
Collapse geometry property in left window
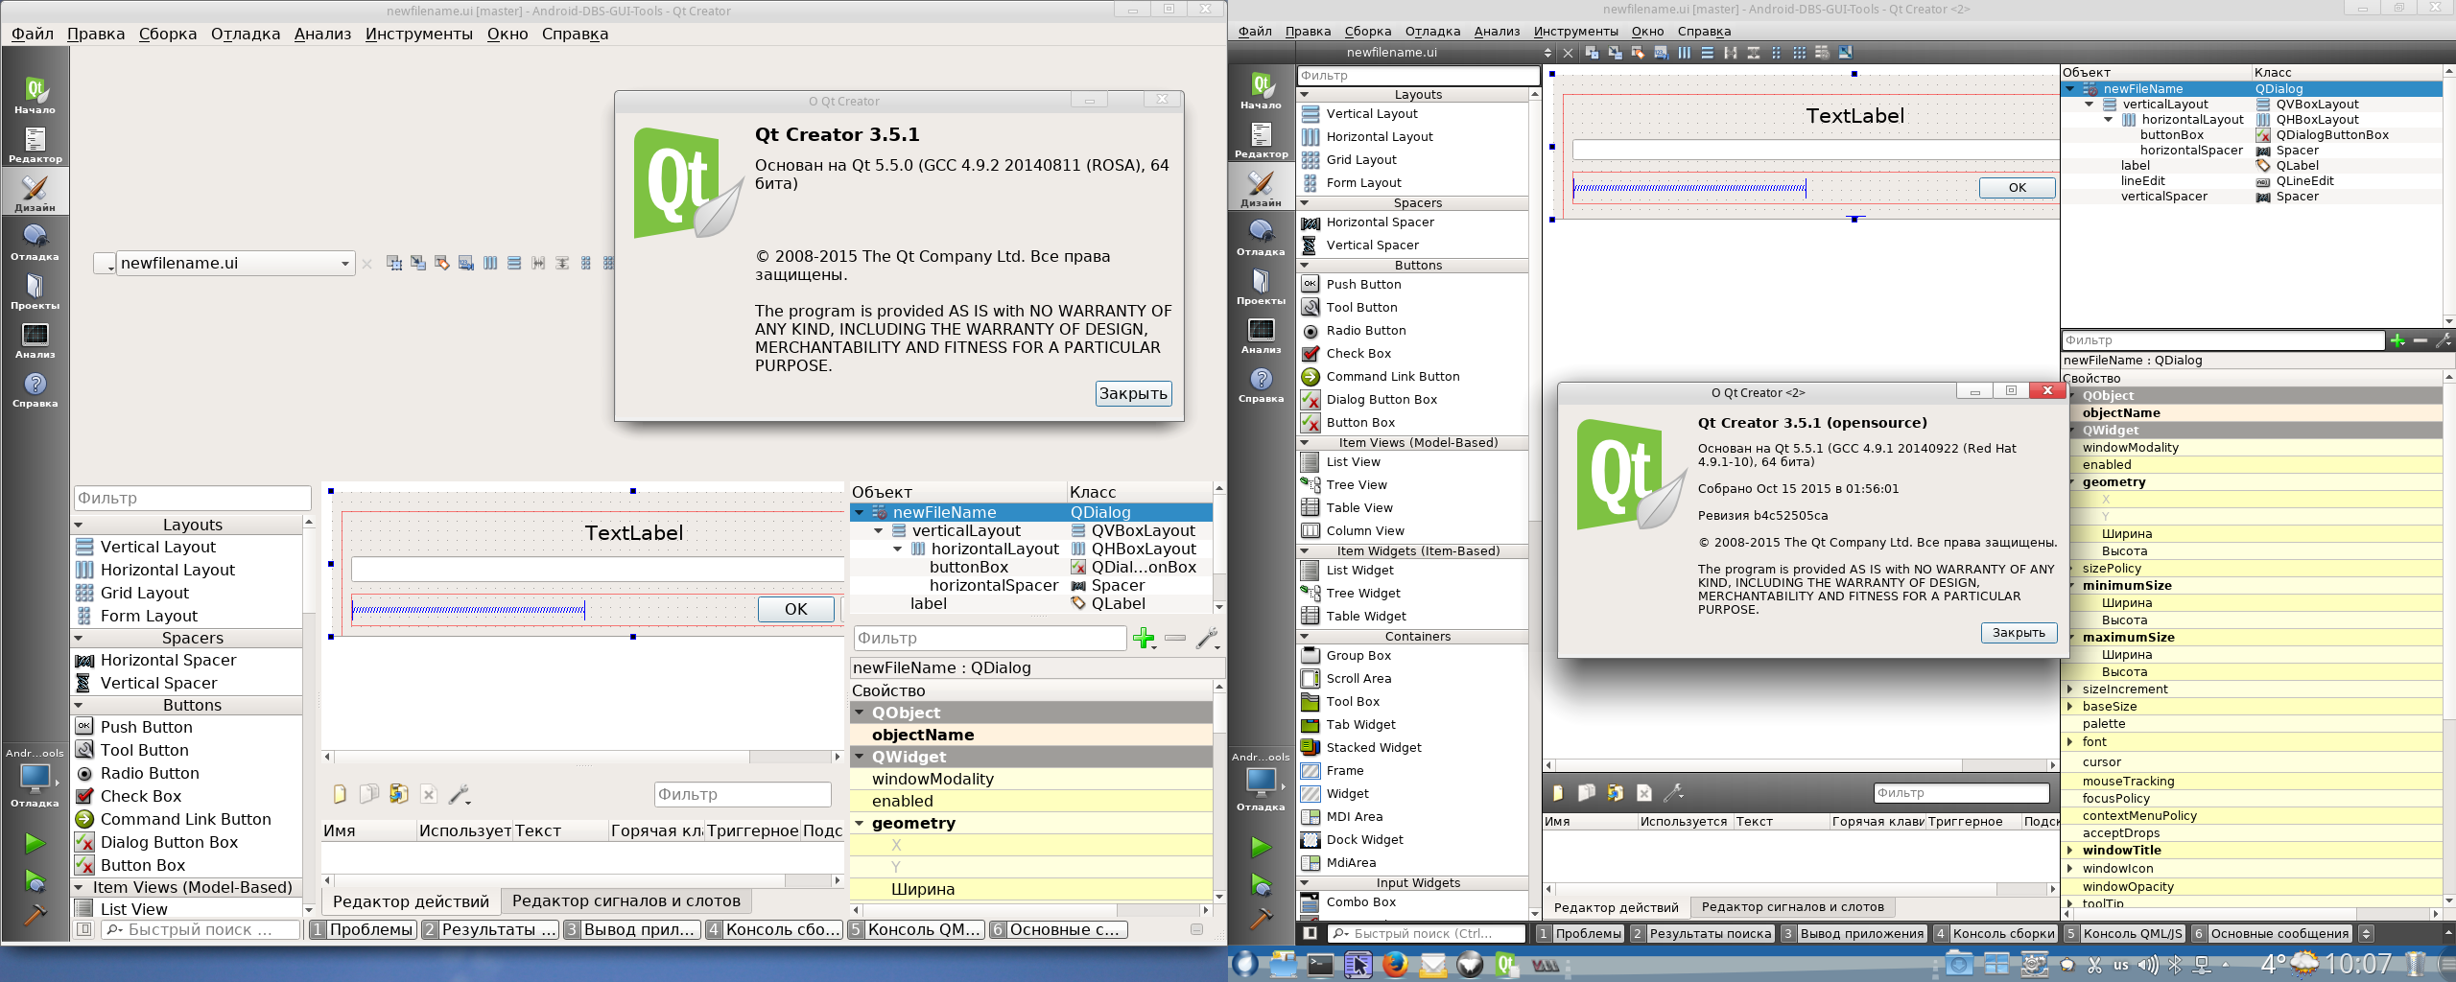860,824
